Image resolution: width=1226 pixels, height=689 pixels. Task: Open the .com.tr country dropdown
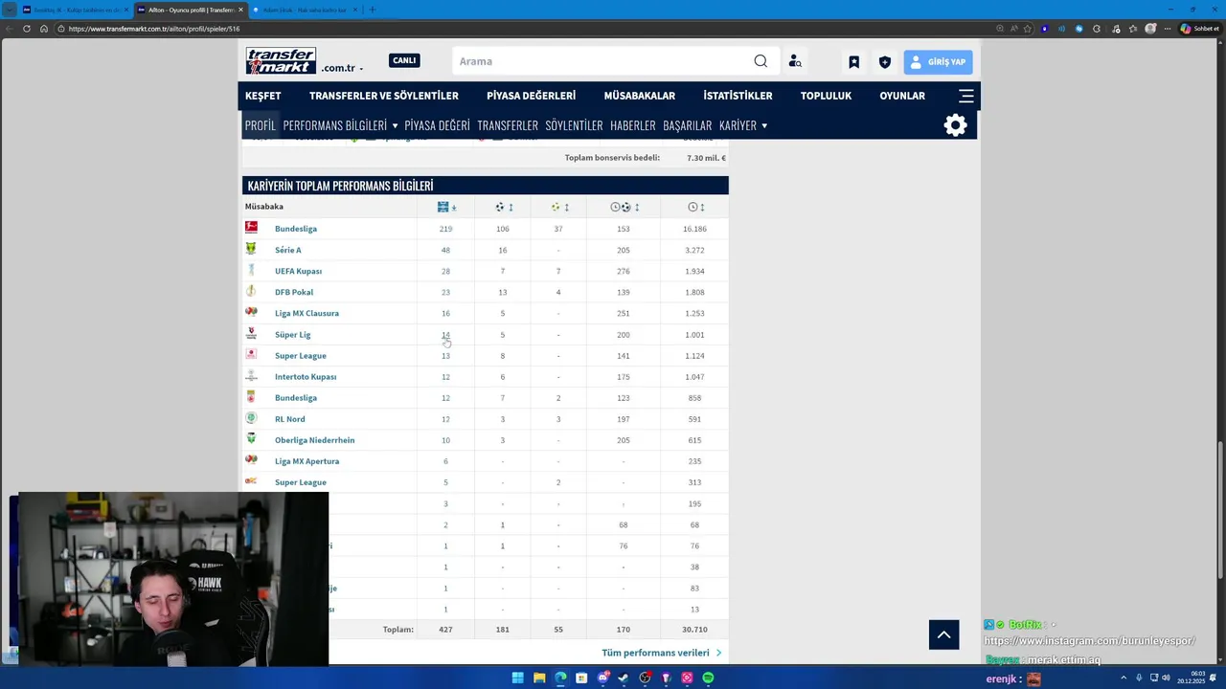coord(342,68)
